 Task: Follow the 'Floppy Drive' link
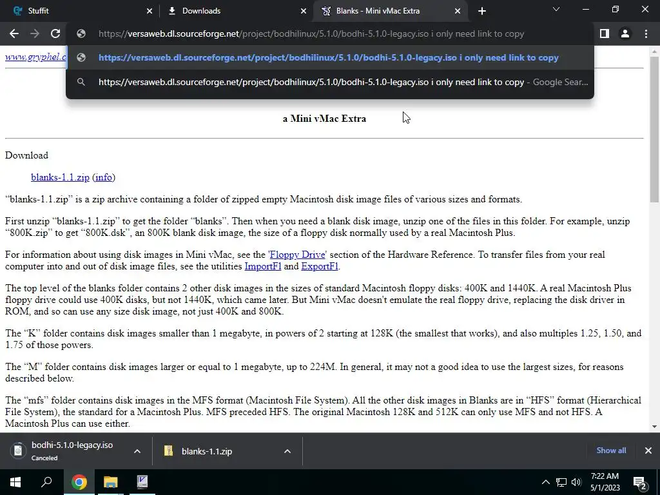[x=297, y=255]
